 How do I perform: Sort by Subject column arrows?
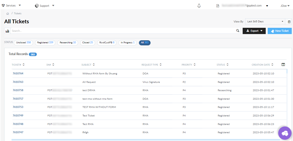94,65
